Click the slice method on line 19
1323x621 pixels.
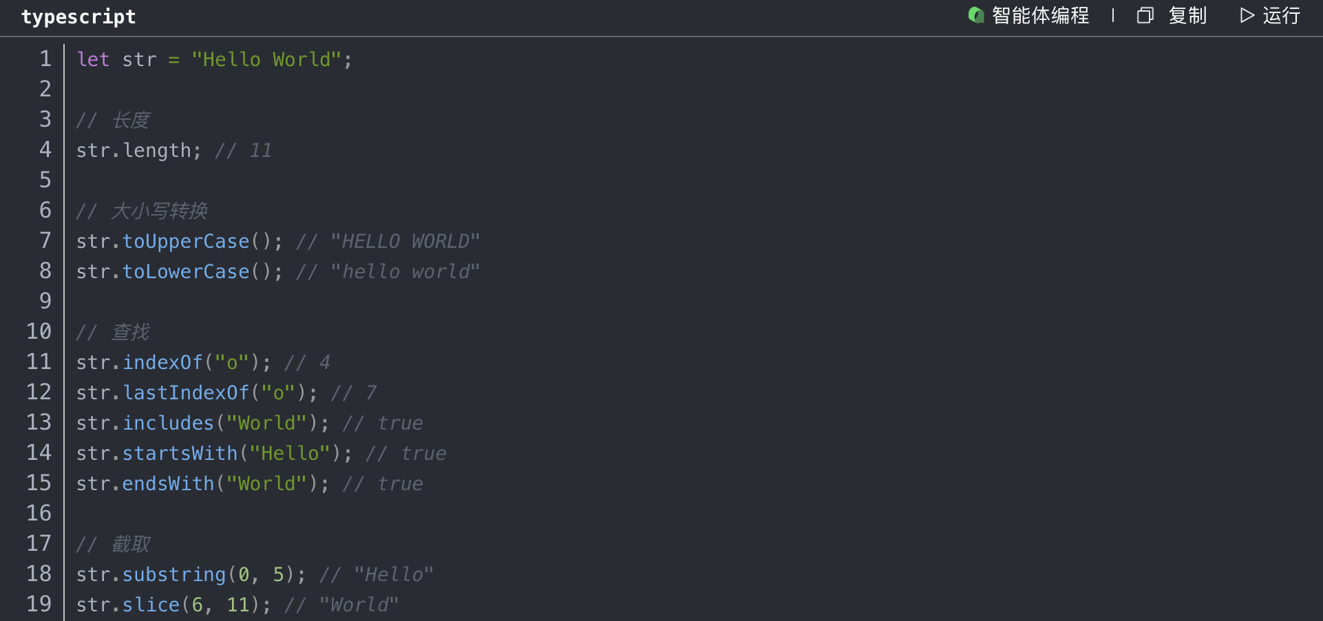(x=151, y=605)
